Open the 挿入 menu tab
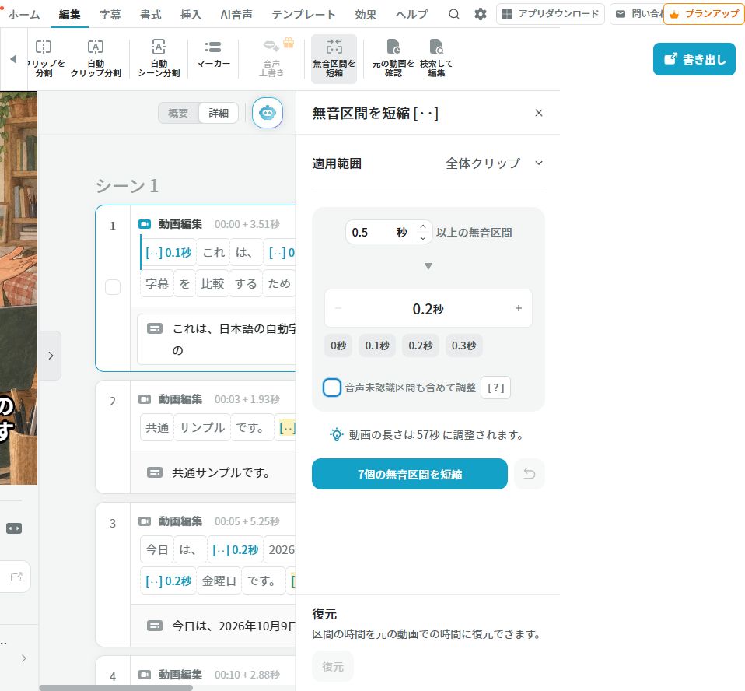This screenshot has width=745, height=691. [x=191, y=14]
